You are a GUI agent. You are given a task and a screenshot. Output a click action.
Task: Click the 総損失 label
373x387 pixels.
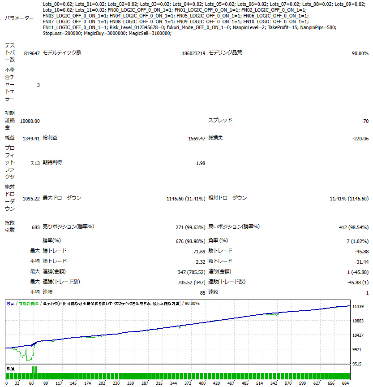pos(215,138)
